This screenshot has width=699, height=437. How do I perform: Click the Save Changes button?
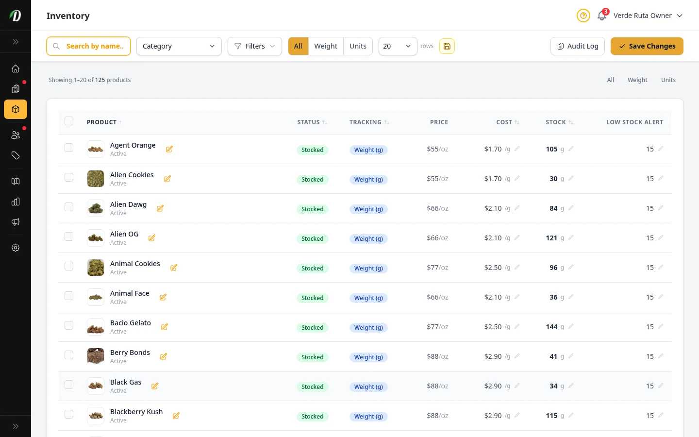click(x=647, y=46)
